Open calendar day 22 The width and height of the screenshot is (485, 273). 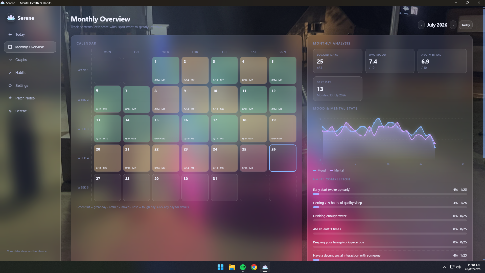(166, 158)
